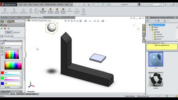Viewport: 178px width, 100px height.
Task: Click the Copy Appearance tool
Action: [14, 11]
